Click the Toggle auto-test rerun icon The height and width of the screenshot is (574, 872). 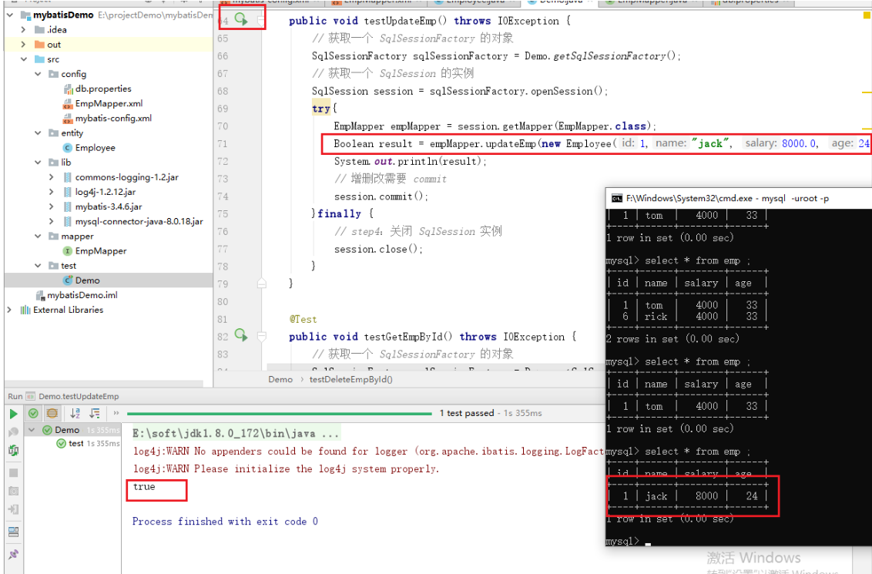13,451
